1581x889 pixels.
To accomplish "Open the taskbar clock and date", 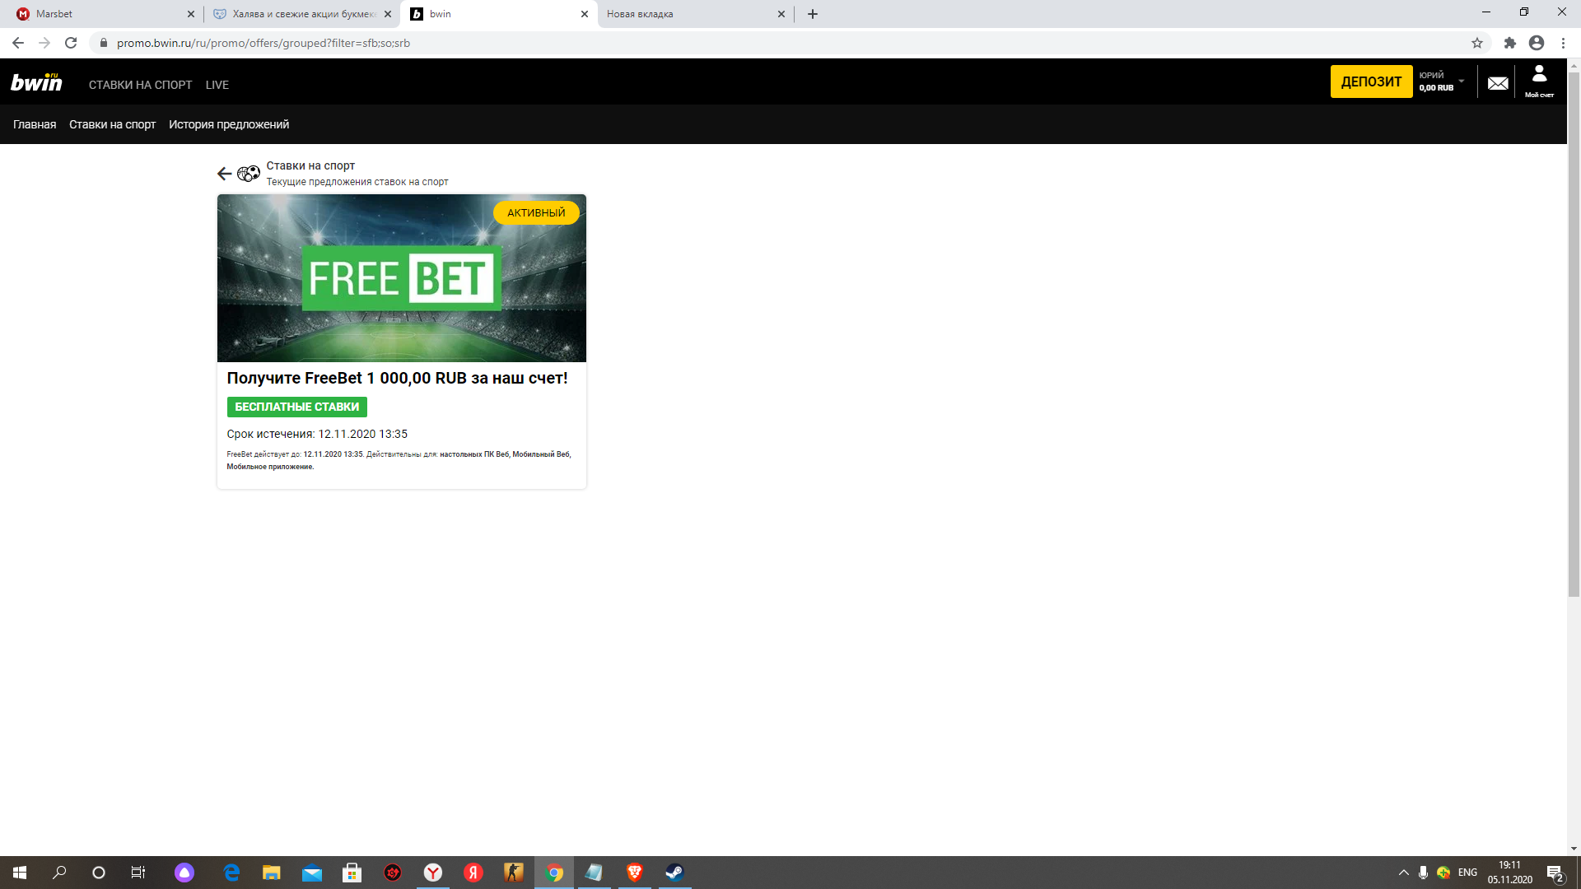I will (x=1510, y=873).
